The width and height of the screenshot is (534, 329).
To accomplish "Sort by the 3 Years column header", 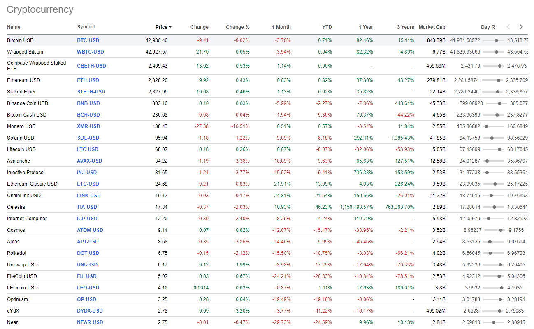I will 406,27.
